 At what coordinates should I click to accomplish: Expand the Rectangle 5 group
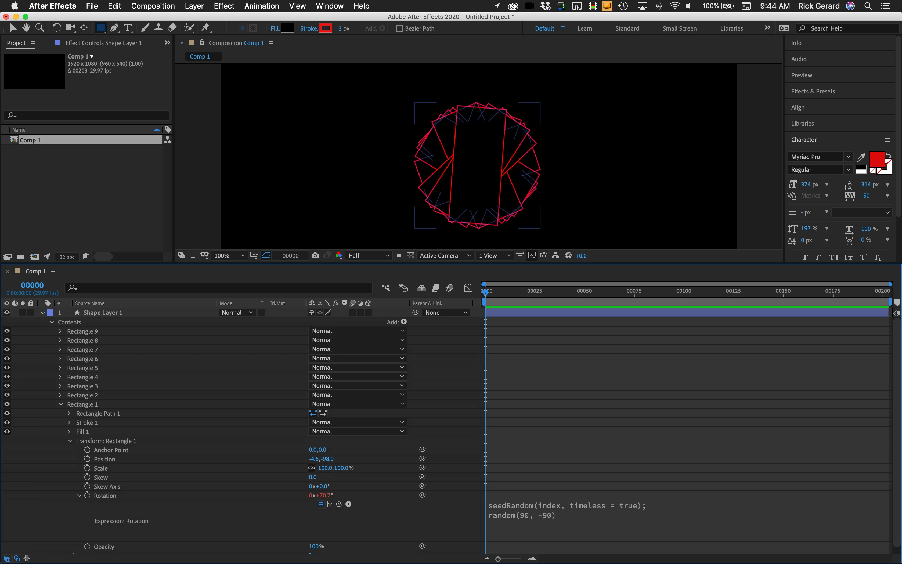point(60,368)
